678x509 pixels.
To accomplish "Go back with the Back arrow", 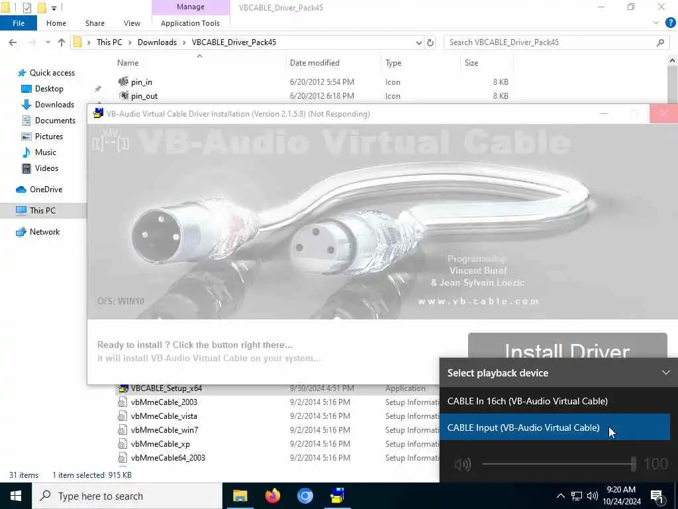I will tap(13, 42).
